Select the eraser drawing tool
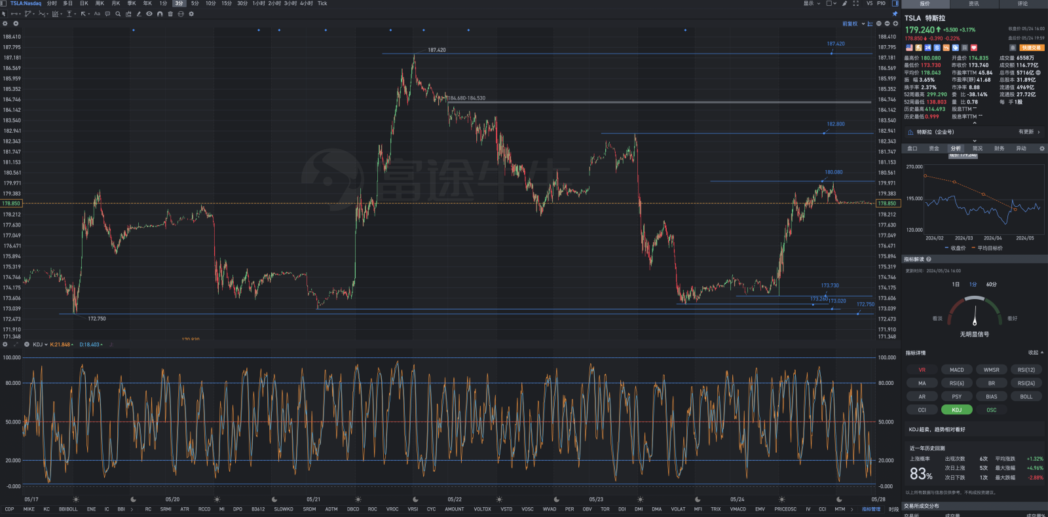The height and width of the screenshot is (517, 1048). 139,14
